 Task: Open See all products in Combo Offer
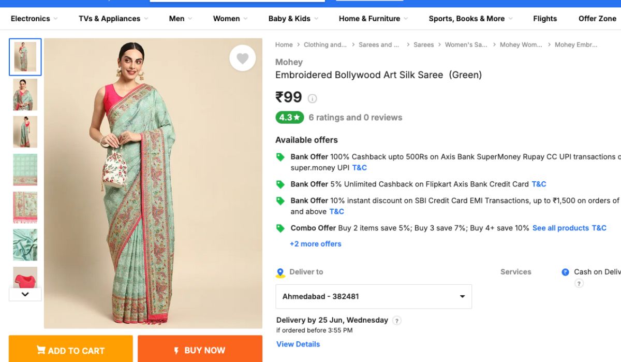pyautogui.click(x=560, y=228)
